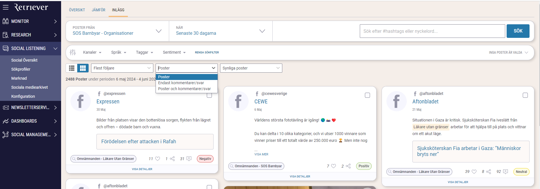Open Social Översikt in sidebar
Screen dimensions: 540x189
(24, 60)
